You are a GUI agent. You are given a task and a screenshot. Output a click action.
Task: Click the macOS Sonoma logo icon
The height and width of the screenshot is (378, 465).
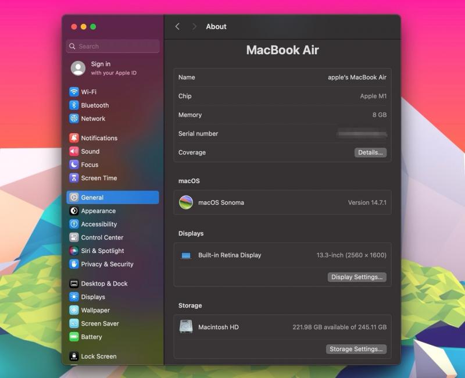(x=186, y=202)
